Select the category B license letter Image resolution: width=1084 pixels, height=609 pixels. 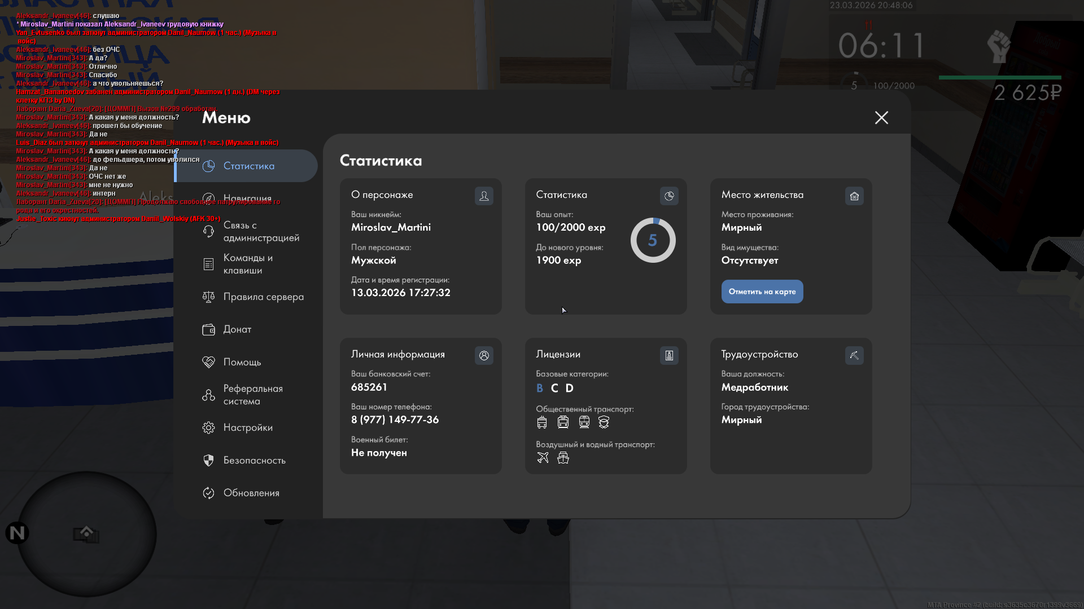pos(539,388)
